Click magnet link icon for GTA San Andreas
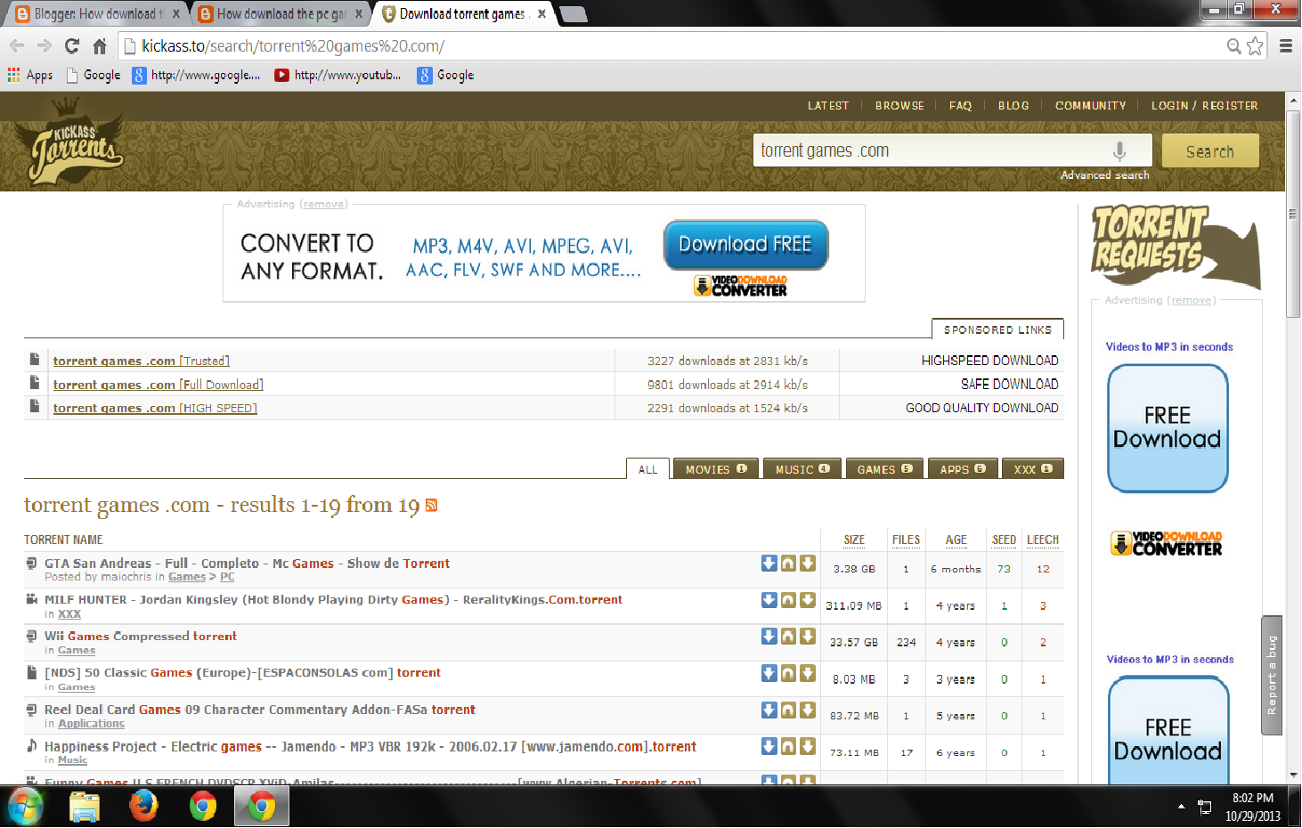Viewport: 1302px width, 828px height. pos(788,564)
